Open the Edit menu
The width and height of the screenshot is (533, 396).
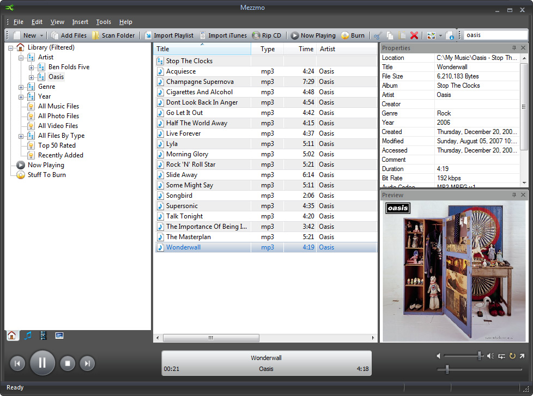37,22
